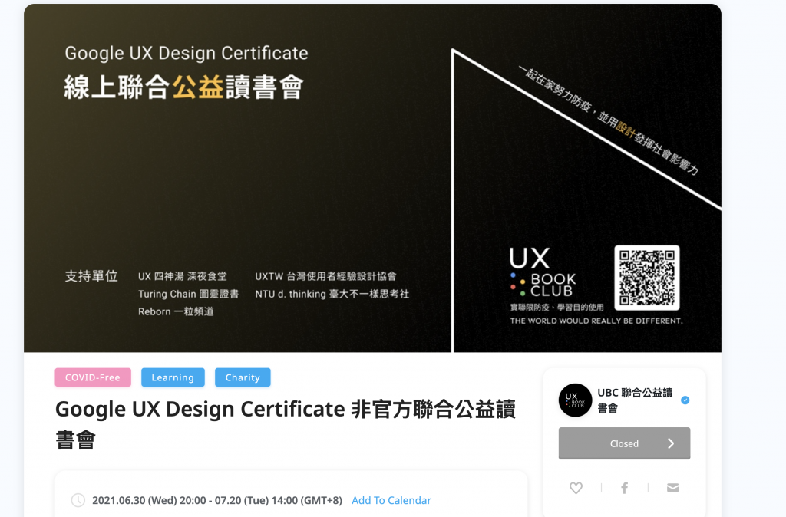The height and width of the screenshot is (517, 786).
Task: Click UX BOOK CLUB logo in banner
Action: [x=543, y=272]
